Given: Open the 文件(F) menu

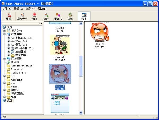Looking at the screenshot, I should [6, 9].
